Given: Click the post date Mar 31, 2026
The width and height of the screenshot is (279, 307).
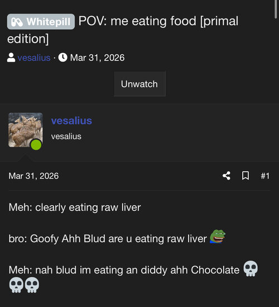Looking at the screenshot, I should pyautogui.click(x=33, y=176).
